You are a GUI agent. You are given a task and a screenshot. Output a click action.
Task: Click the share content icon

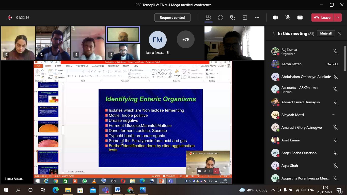(x=300, y=18)
